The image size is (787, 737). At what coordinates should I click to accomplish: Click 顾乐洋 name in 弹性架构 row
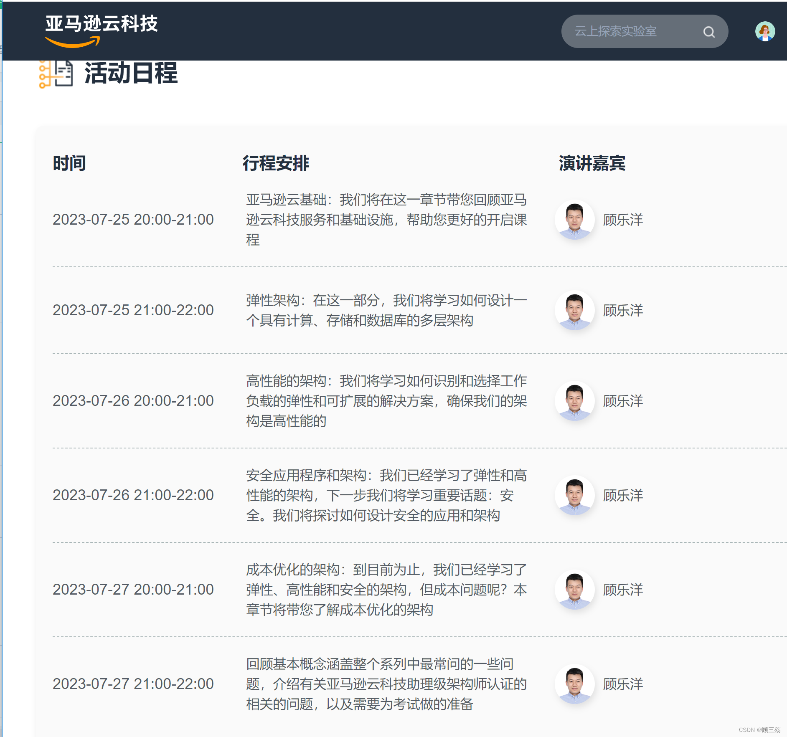(x=623, y=310)
